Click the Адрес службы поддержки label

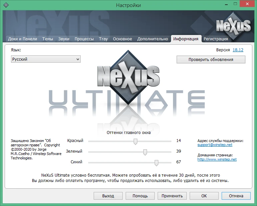click(220, 141)
